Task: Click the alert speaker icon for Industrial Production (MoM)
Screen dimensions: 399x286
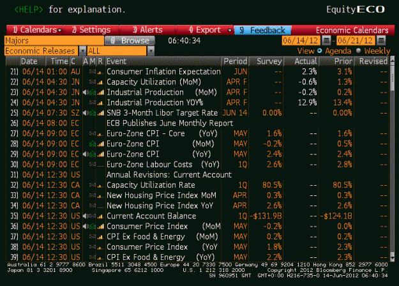Action: click(86, 93)
